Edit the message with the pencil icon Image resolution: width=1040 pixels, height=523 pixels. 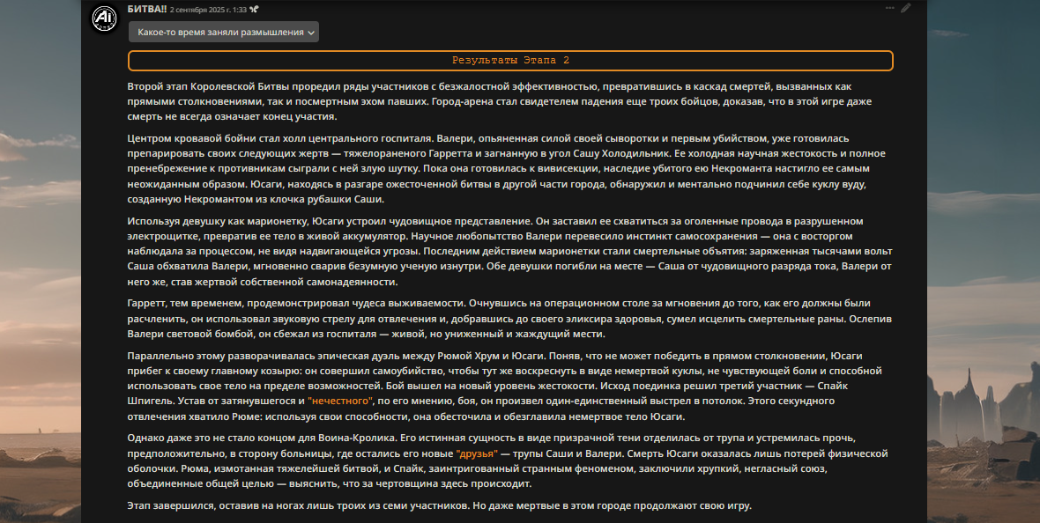point(906,8)
